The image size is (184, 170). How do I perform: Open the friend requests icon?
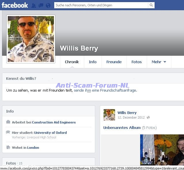(x=34, y=5)
